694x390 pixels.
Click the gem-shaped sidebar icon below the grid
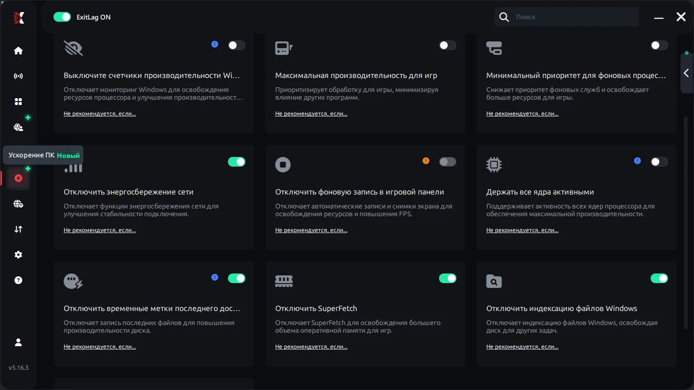point(18,127)
